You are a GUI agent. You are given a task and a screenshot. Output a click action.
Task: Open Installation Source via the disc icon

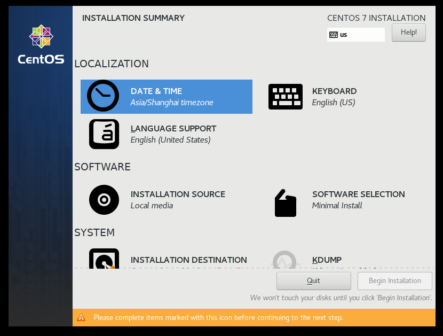tap(104, 200)
